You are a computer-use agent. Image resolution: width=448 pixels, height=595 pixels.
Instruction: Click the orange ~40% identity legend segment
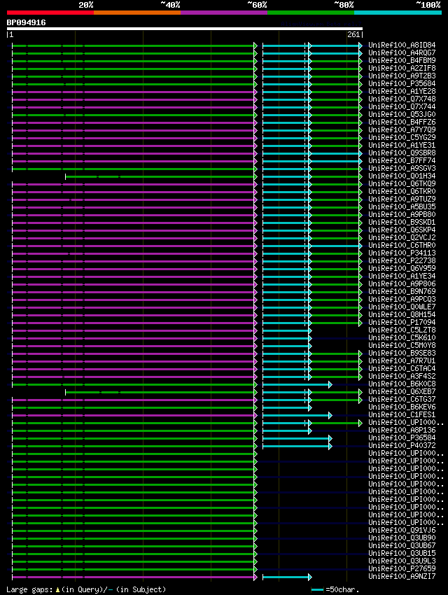(x=137, y=13)
